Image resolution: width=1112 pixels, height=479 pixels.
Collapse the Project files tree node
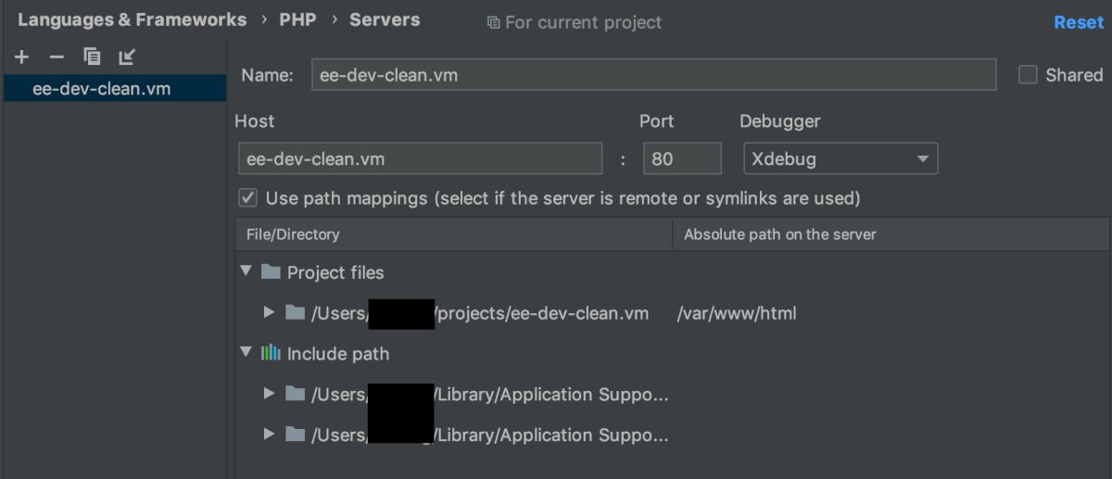click(x=246, y=271)
